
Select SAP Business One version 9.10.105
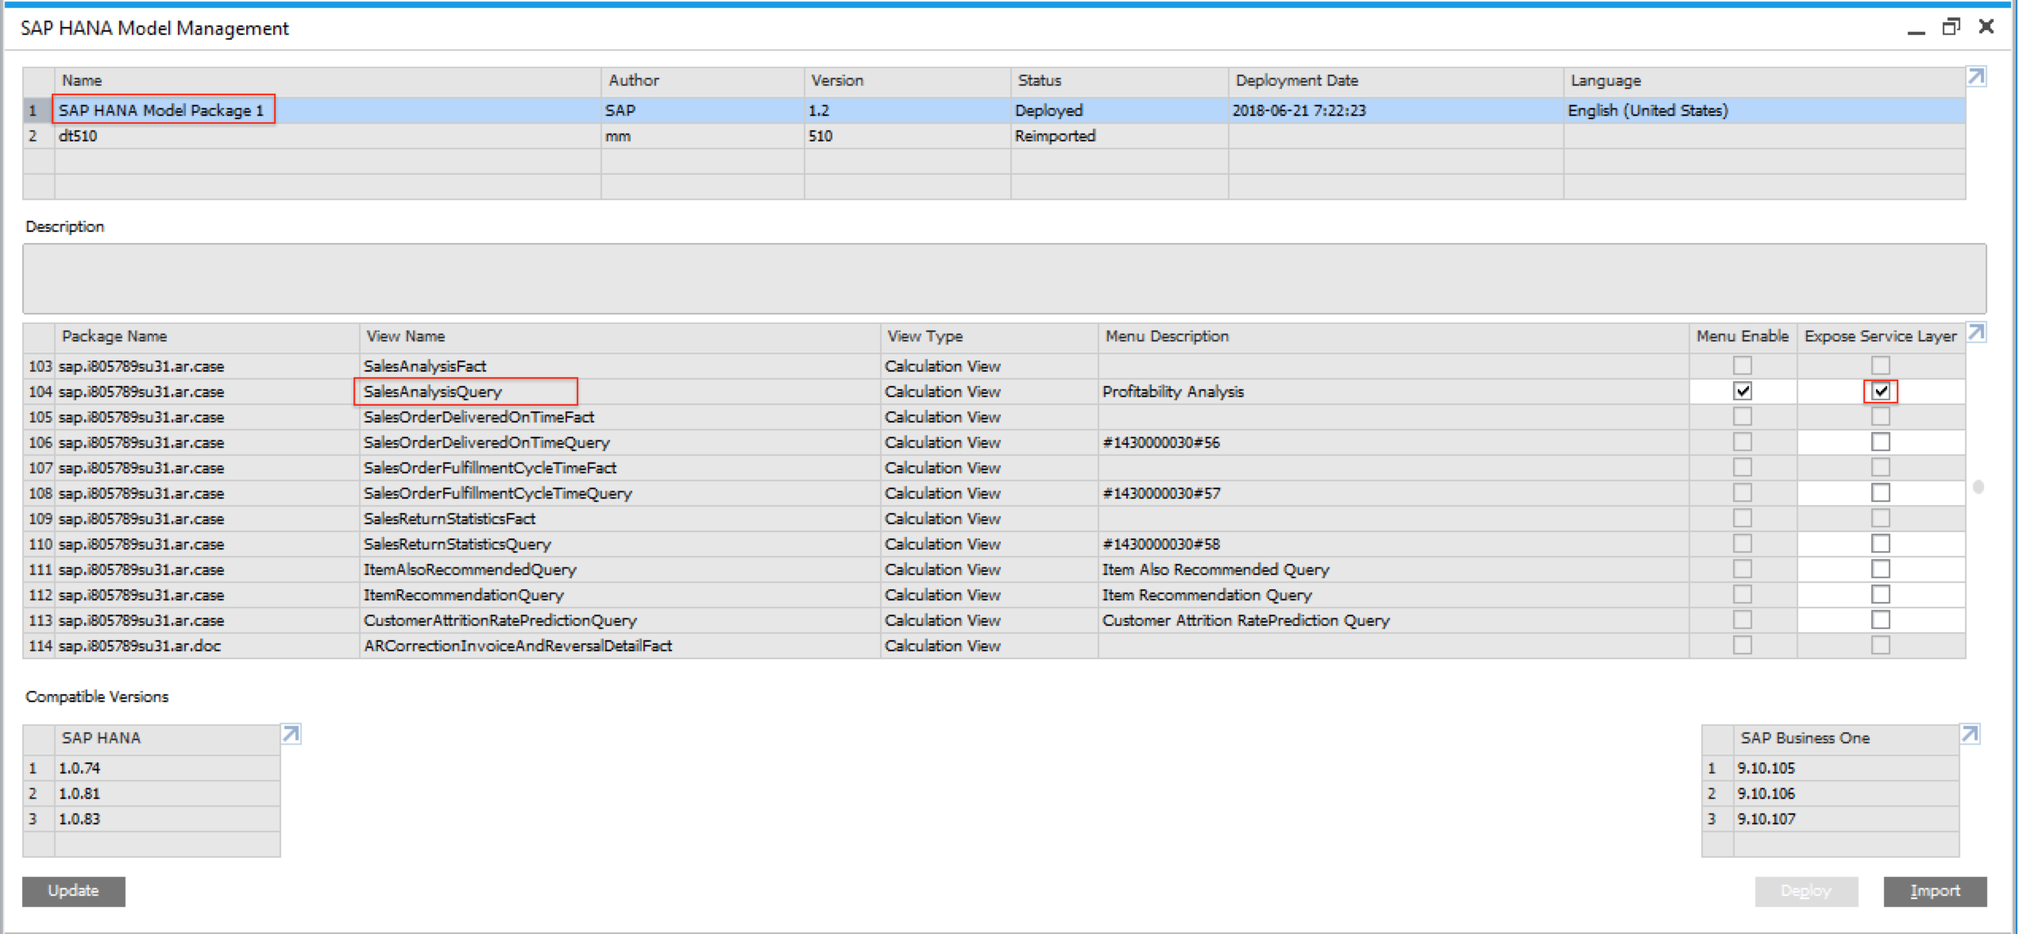pyautogui.click(x=1831, y=768)
